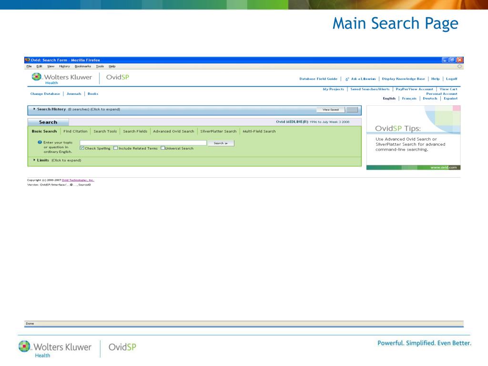Switch language to Français
The image size is (488, 366).
[409, 98]
